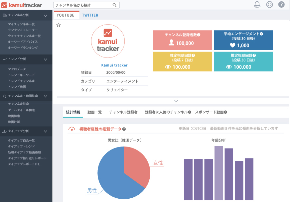Switch to the TWITTER tab

(x=90, y=15)
